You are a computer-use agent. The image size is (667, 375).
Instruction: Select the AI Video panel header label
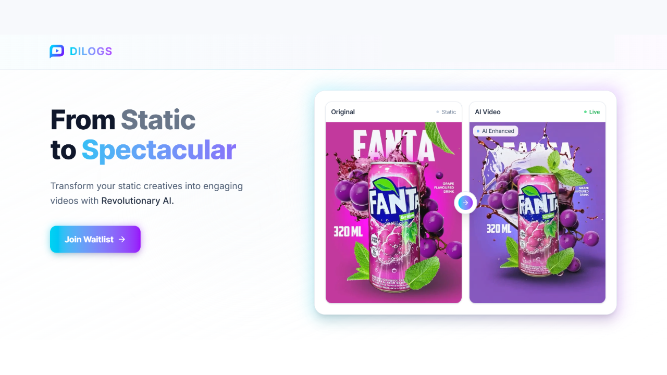[x=488, y=112]
